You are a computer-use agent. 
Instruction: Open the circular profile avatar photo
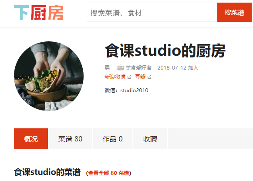(x=49, y=76)
